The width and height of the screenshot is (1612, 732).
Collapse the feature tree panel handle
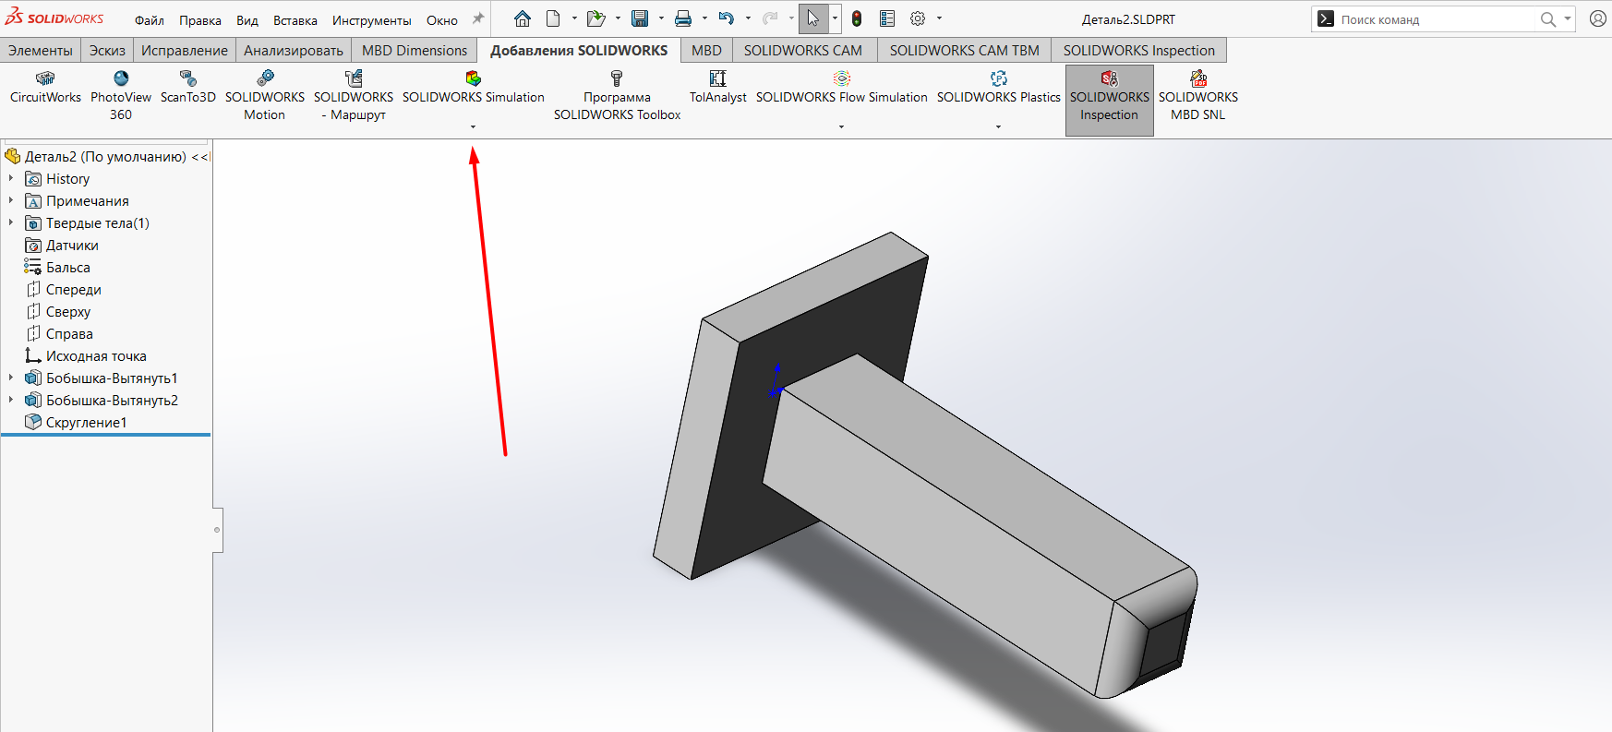click(217, 530)
